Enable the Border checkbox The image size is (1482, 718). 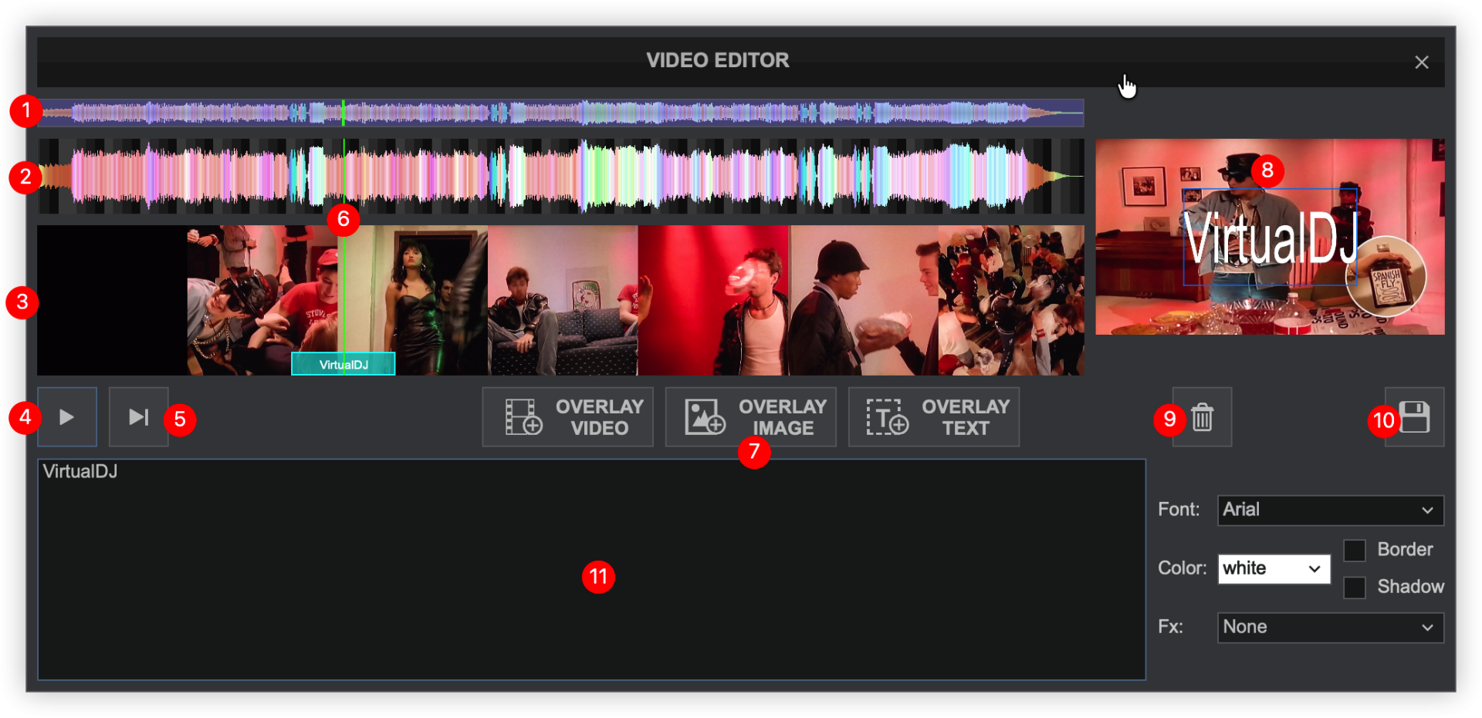(1355, 551)
